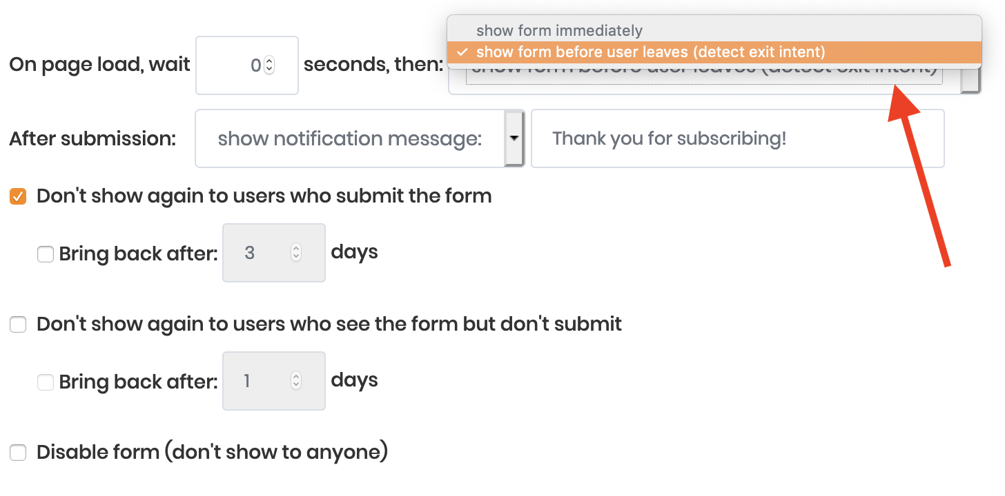This screenshot has width=1005, height=496.
Task: Click the 1 day stepper arrows
Action: [296, 381]
